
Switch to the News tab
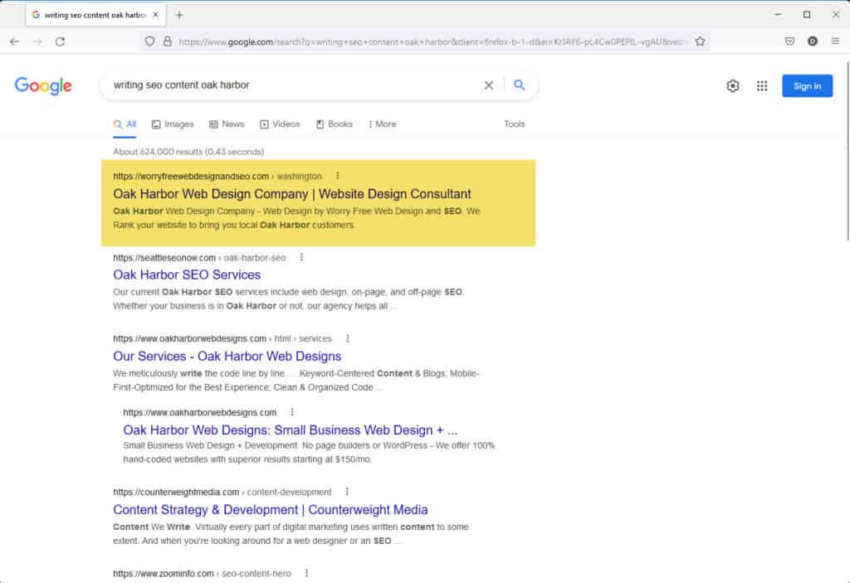pyautogui.click(x=227, y=124)
